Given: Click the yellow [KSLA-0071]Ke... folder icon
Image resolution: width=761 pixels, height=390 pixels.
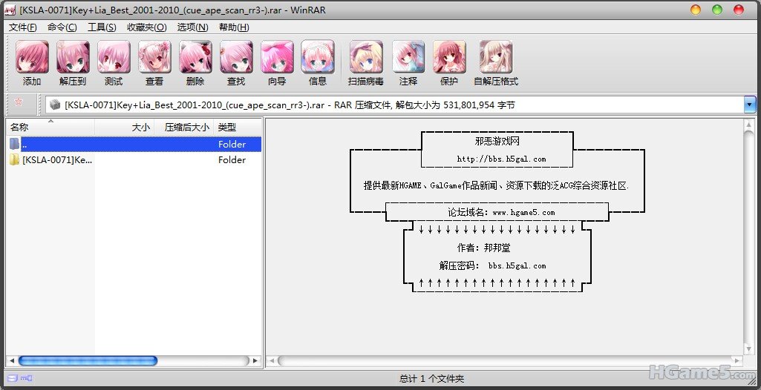Looking at the screenshot, I should [15, 159].
